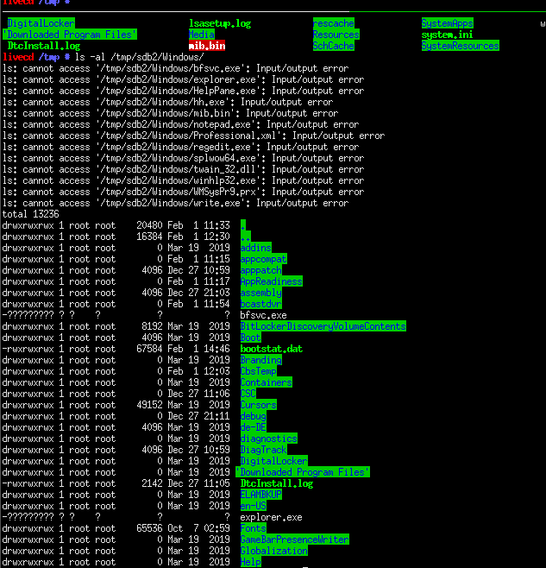
Task: Select the HelpPane.exe error line
Action: coord(183,91)
